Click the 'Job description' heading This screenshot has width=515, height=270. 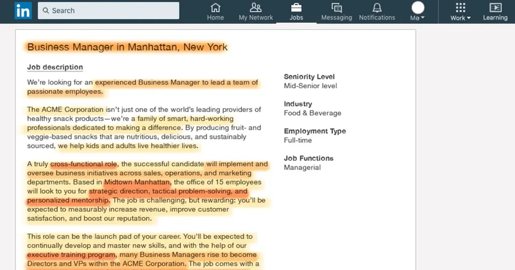tap(55, 67)
